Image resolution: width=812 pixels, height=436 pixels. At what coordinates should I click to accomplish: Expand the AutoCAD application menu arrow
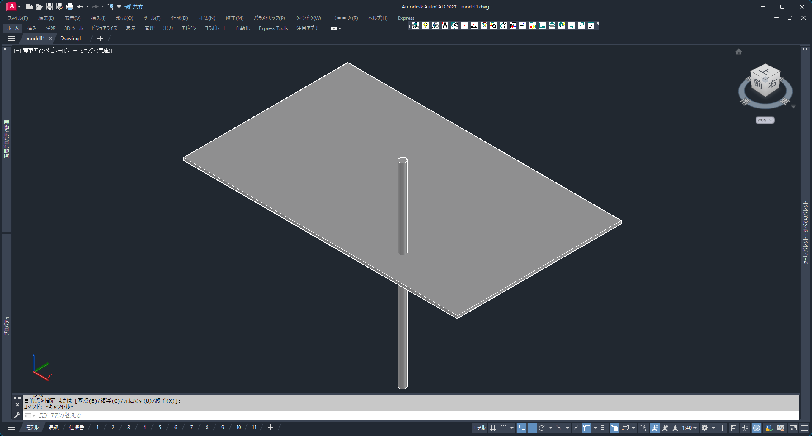pos(19,7)
